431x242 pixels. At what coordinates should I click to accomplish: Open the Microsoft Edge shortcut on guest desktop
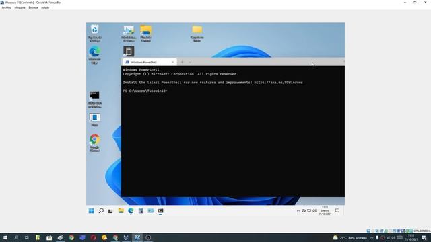[94, 55]
